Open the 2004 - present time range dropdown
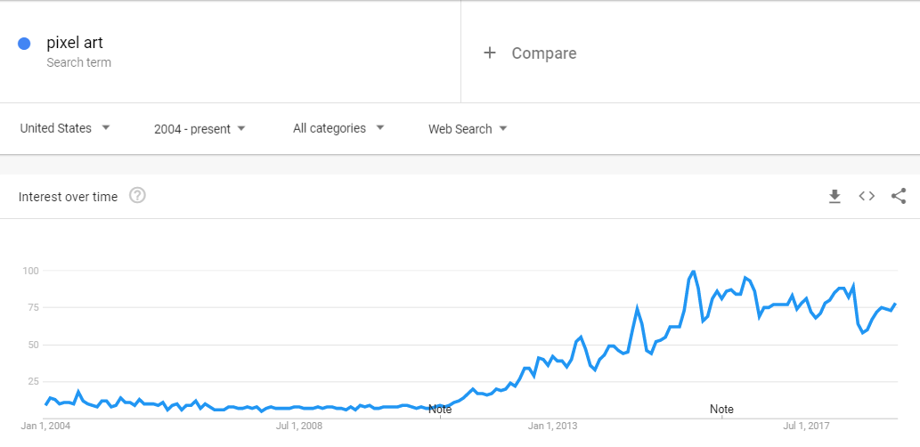920x447 pixels. (199, 129)
